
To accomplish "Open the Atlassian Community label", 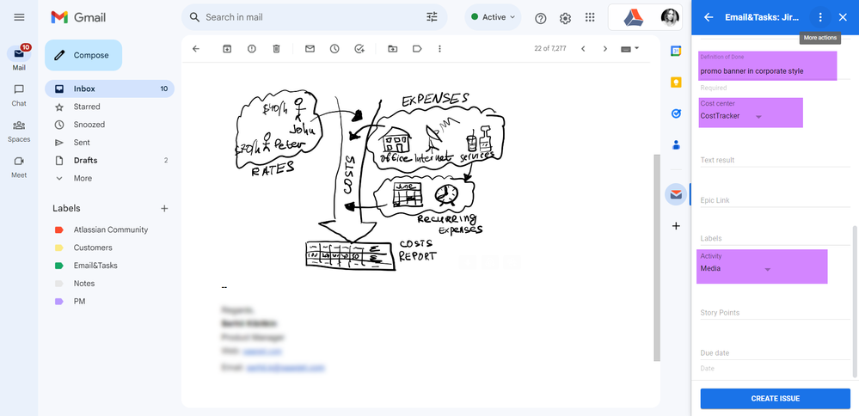I will (109, 229).
